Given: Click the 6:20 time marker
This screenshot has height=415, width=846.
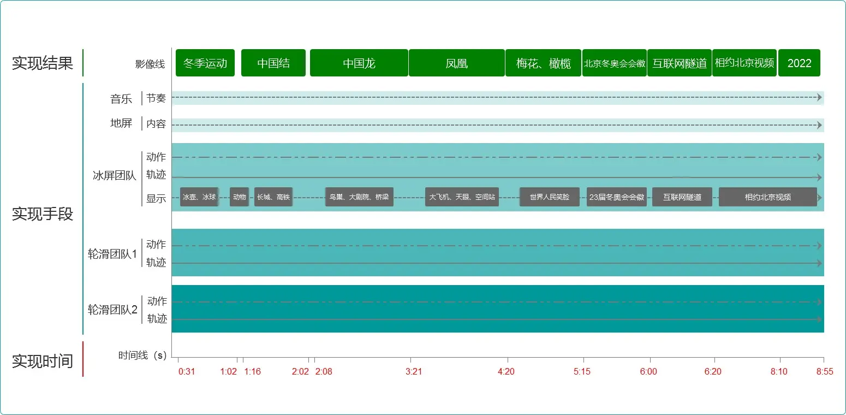Looking at the screenshot, I should click(x=713, y=371).
